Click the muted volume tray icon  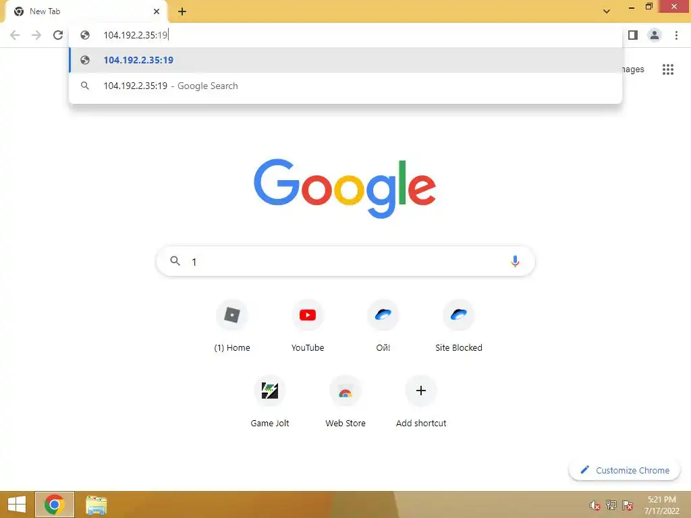pyautogui.click(x=595, y=505)
